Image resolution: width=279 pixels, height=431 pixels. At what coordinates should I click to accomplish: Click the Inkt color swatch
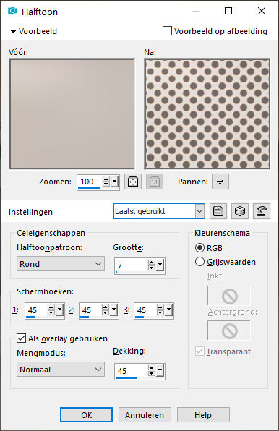point(228,296)
